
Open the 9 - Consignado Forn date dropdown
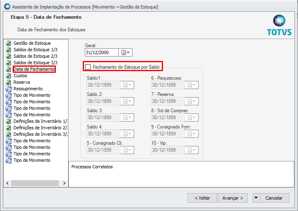[x=192, y=134]
